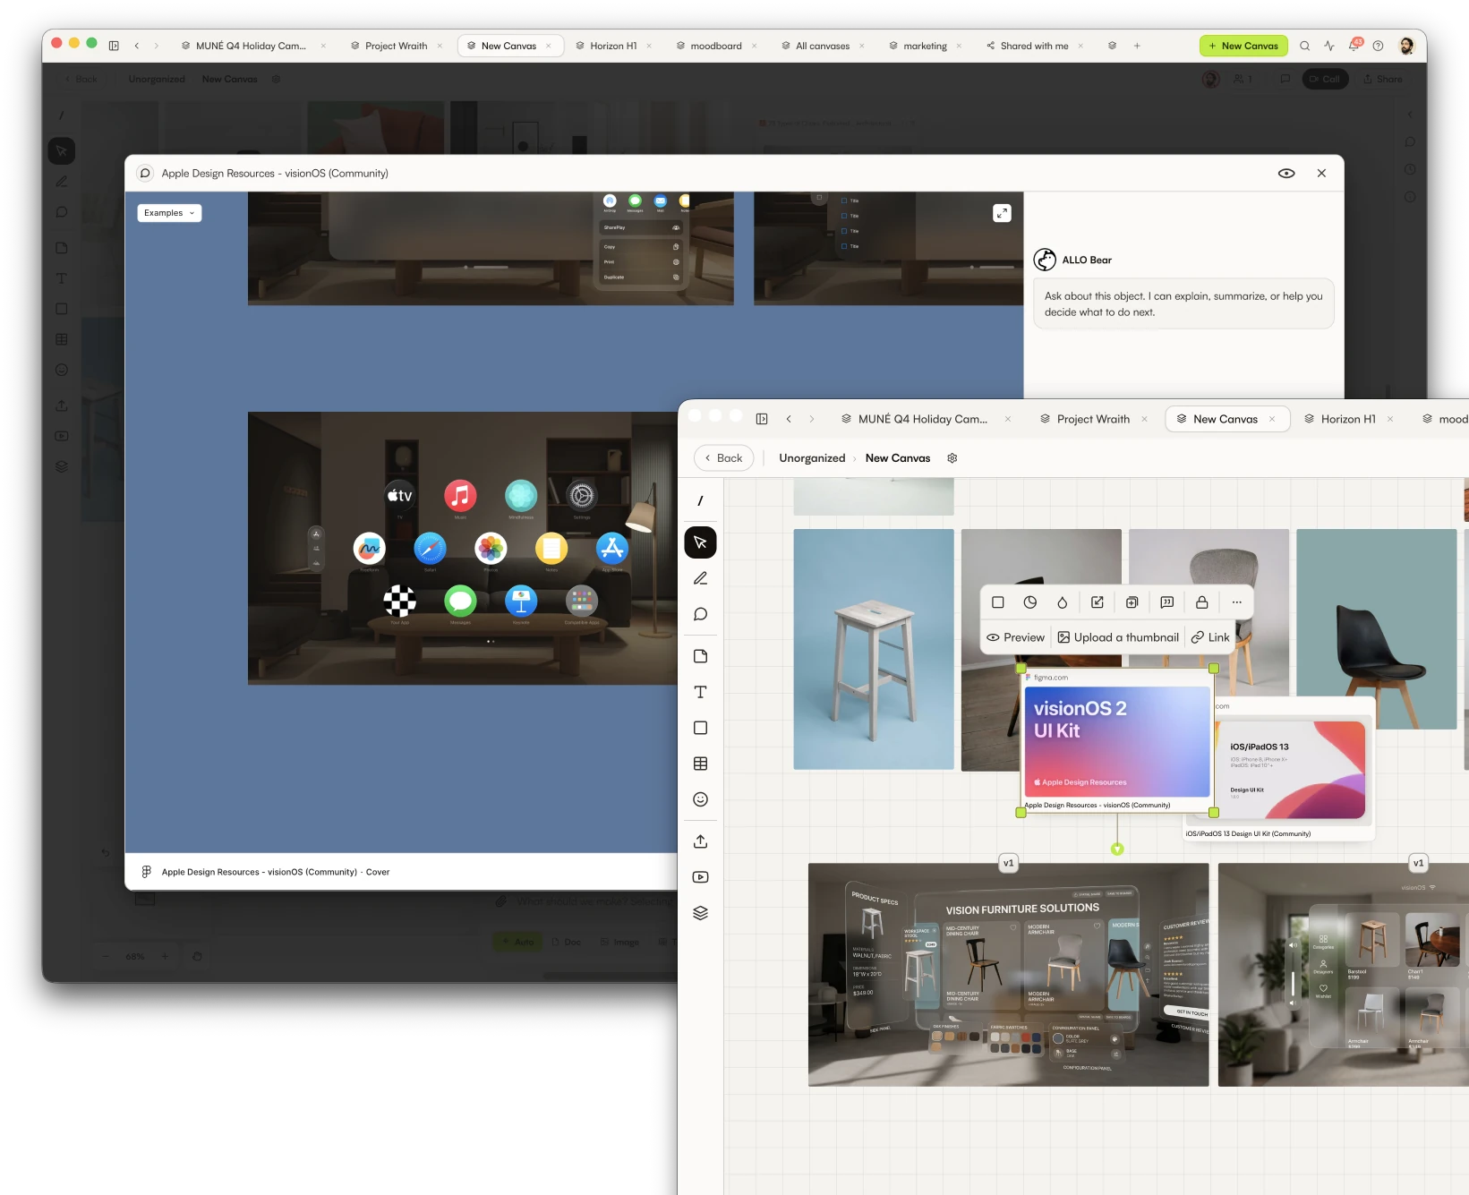Viewport: 1469px width, 1195px height.
Task: Select the pen drawing tool in front window
Action: click(x=700, y=578)
